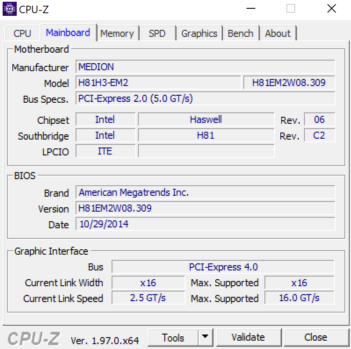Click the Intel value in Southbridge row

105,135
